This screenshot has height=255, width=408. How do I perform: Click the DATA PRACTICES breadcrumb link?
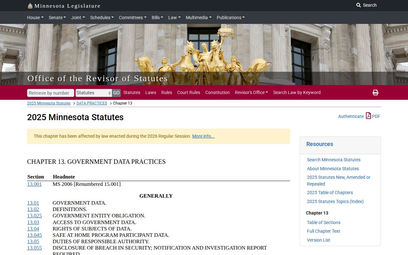click(x=92, y=103)
